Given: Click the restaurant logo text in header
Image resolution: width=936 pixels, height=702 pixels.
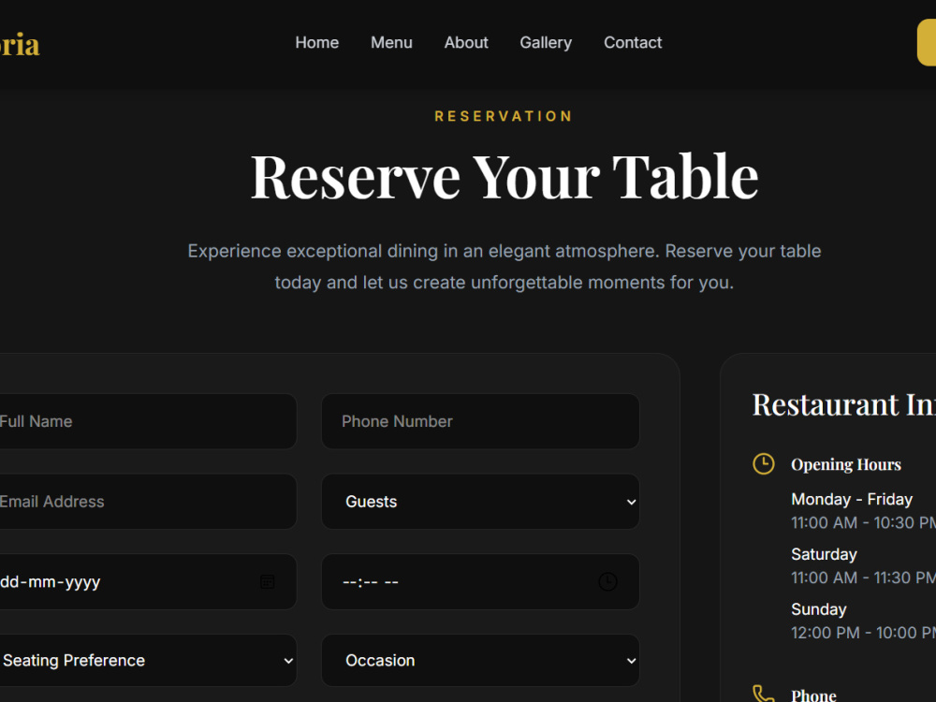Looking at the screenshot, I should 19,44.
